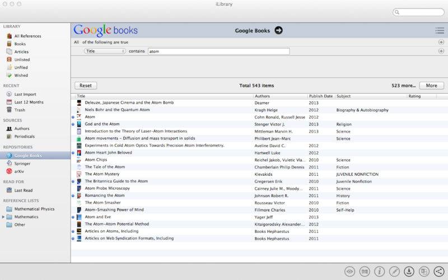448x280 pixels.
Task: Sort by the Authors column header
Action: (x=281, y=96)
